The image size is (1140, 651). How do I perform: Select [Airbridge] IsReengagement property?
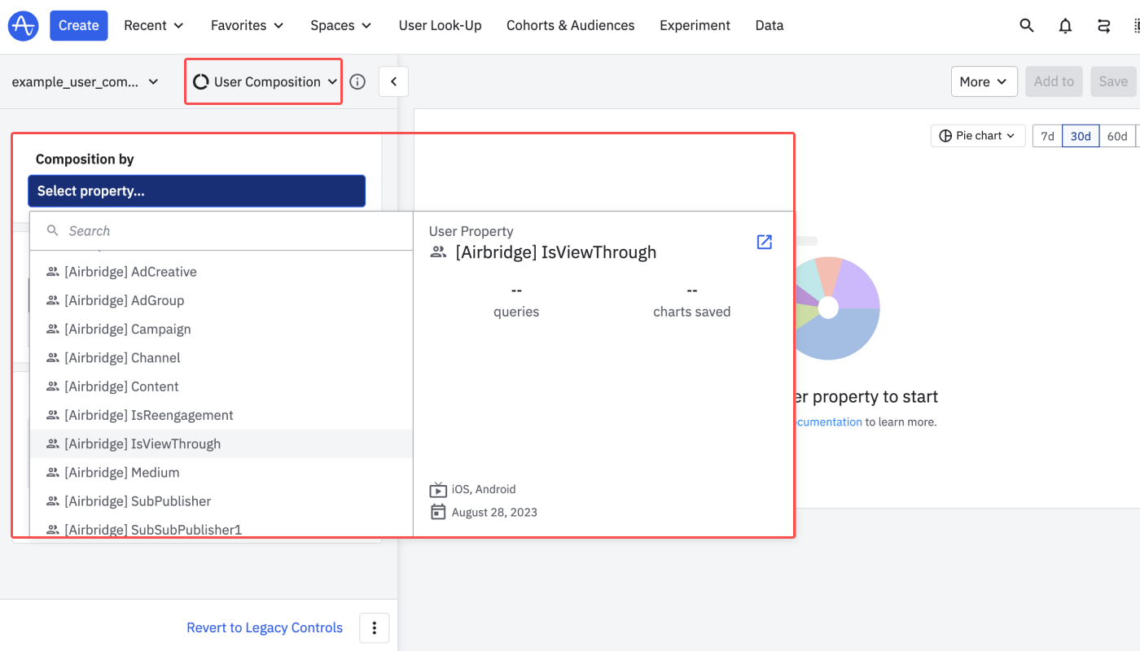pos(221,415)
